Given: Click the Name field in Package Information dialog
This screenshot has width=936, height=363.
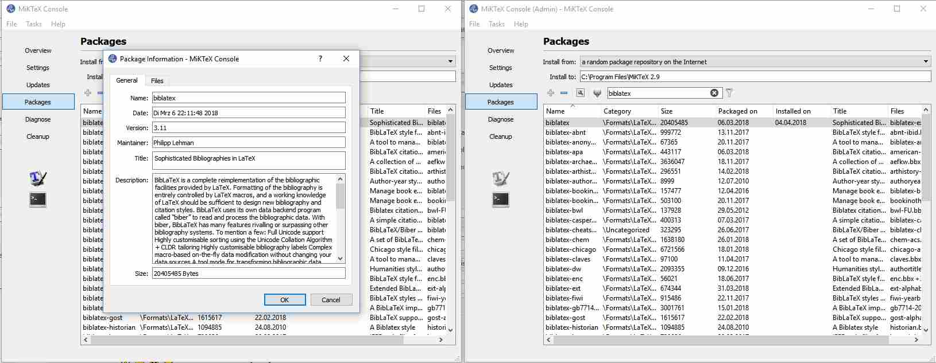Looking at the screenshot, I should point(249,98).
